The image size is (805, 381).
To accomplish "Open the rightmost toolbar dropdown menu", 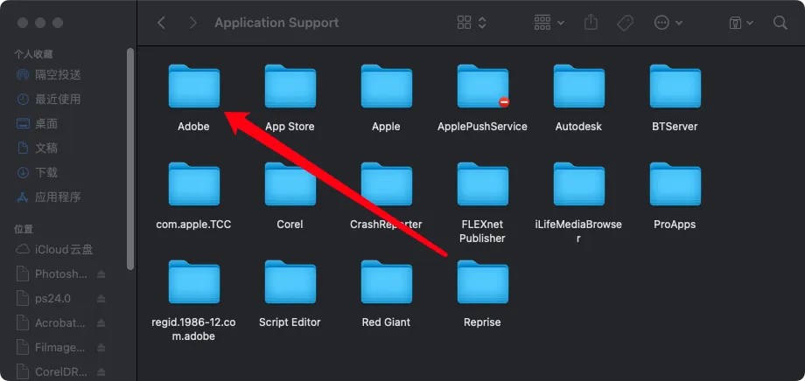I will 741,23.
